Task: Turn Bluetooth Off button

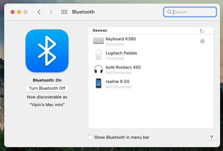Action: pyautogui.click(x=47, y=88)
